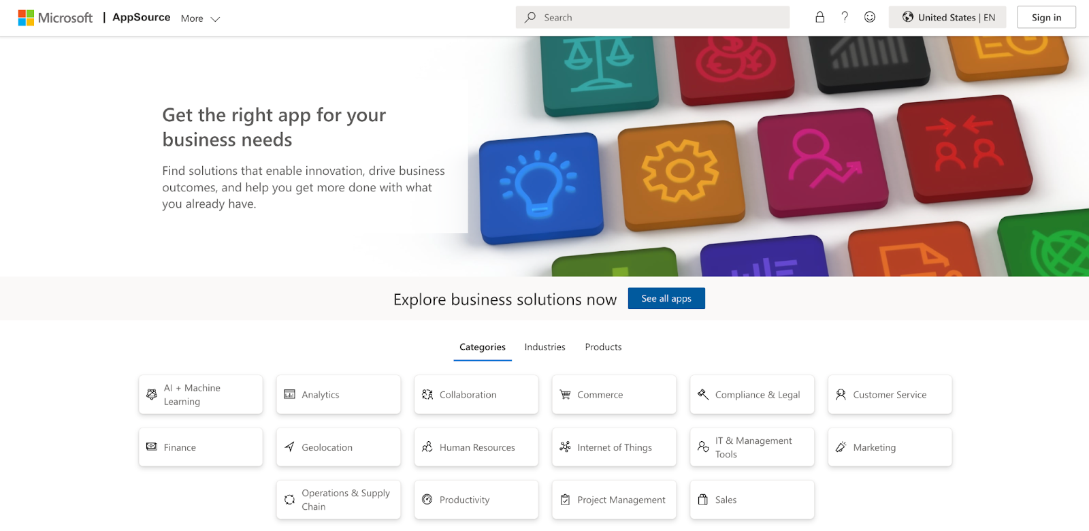This screenshot has height=531, width=1089.
Task: Click the Search input field
Action: coord(652,18)
